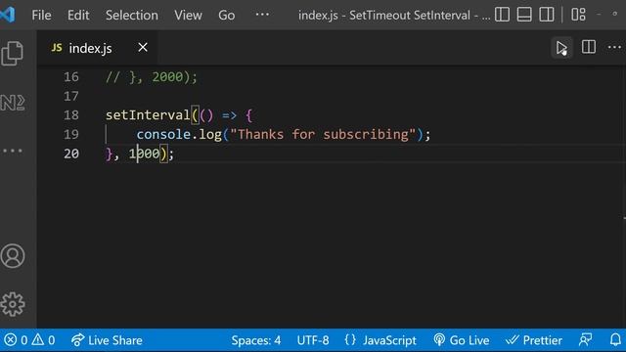The image size is (626, 352).
Task: Open notifications bell icon
Action: point(615,340)
